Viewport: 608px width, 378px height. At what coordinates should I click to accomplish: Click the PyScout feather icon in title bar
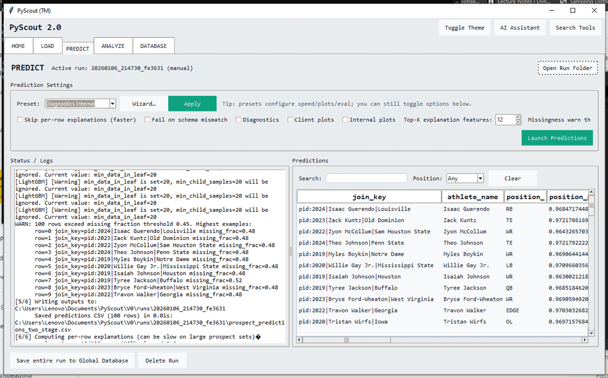[x=11, y=10]
